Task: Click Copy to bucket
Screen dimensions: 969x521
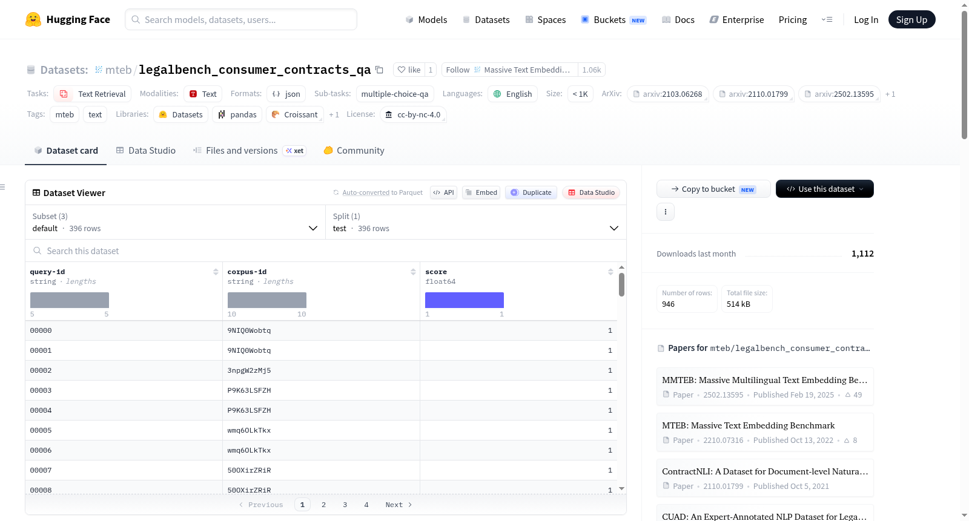Action: click(713, 189)
